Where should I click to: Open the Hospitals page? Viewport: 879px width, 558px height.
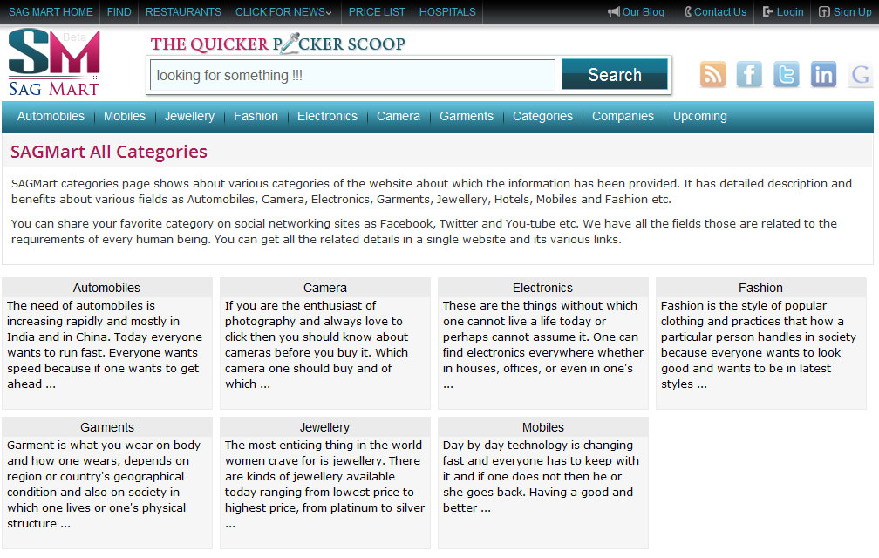tap(447, 11)
